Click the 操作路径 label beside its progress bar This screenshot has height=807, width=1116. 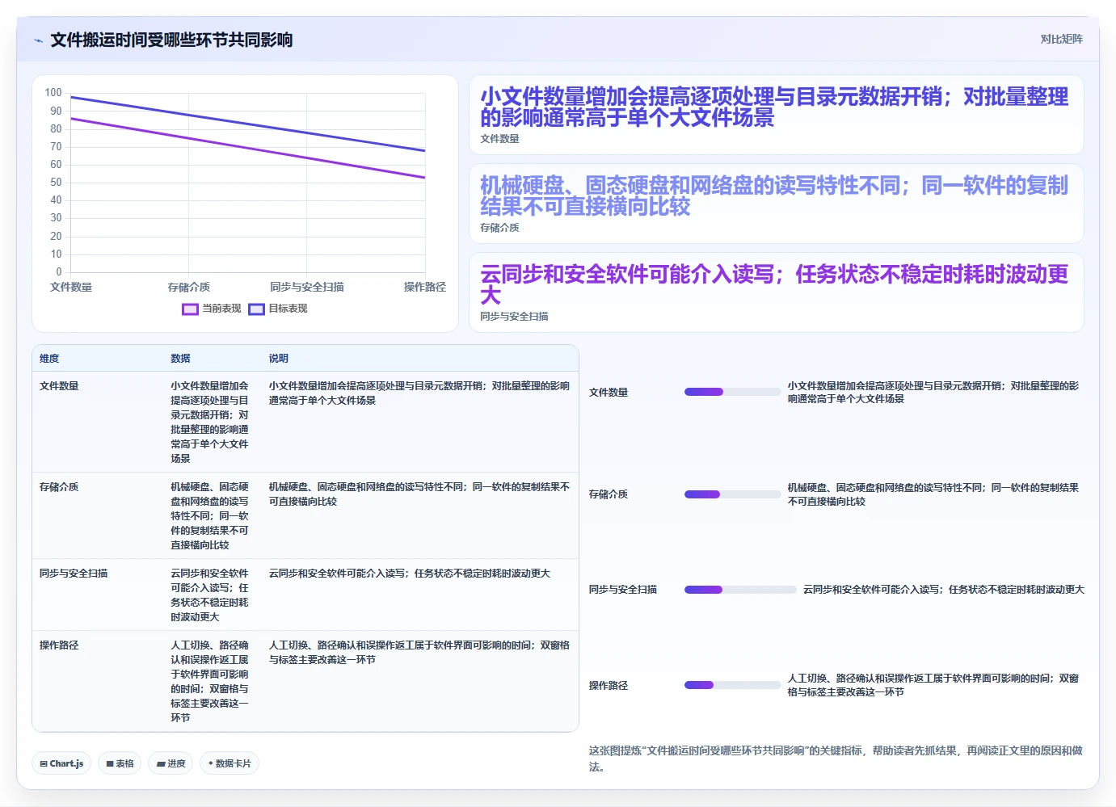tap(609, 686)
